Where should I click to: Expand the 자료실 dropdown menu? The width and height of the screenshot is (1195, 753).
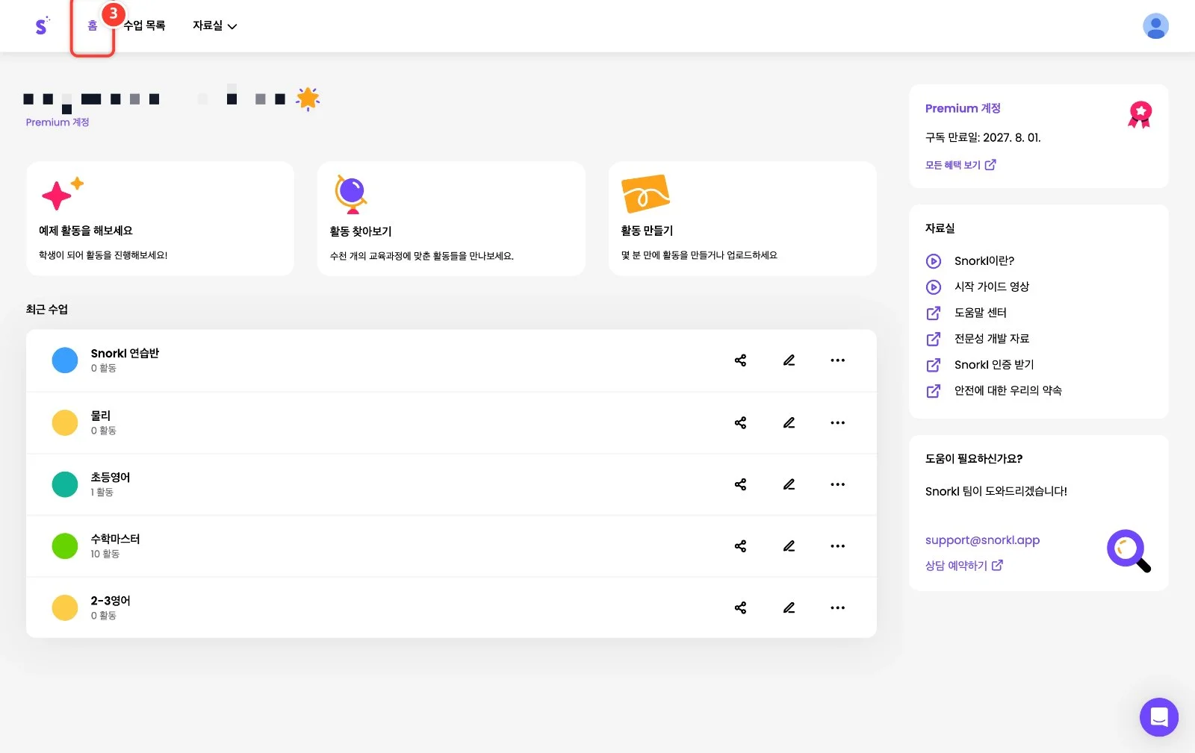[214, 26]
